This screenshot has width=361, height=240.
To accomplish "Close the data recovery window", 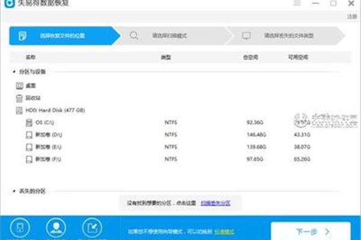I will pos(351,3).
